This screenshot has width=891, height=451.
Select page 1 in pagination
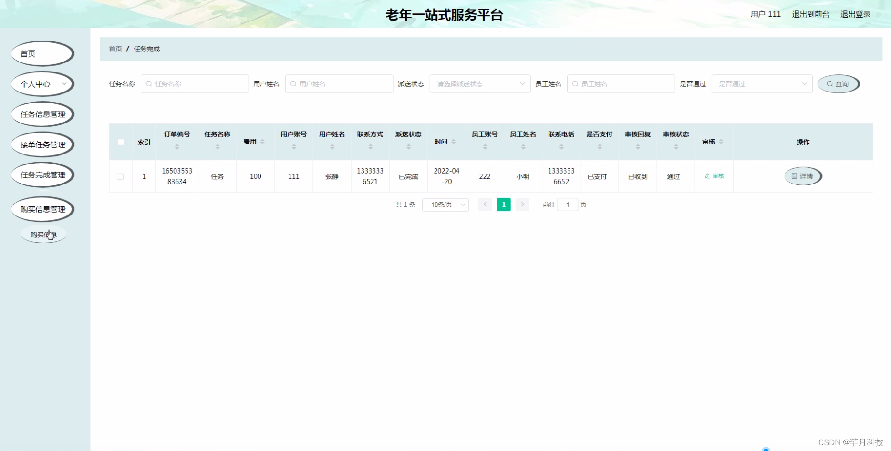coord(504,205)
